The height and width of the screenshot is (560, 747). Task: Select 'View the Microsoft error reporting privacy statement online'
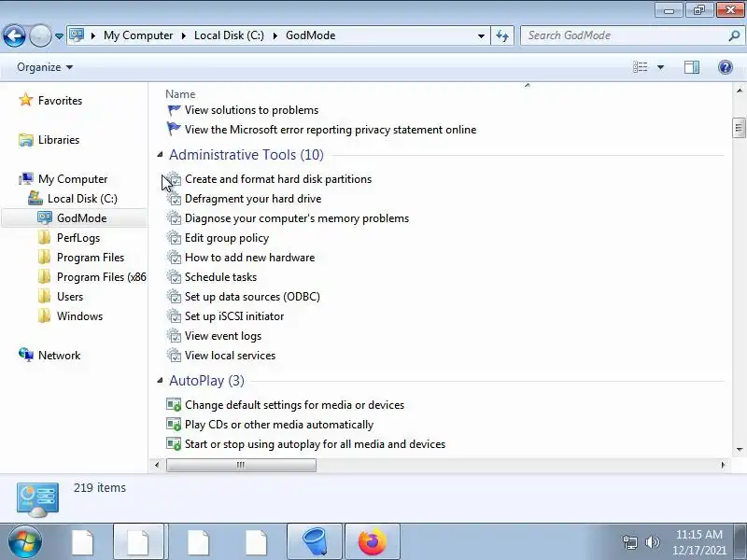coord(331,130)
